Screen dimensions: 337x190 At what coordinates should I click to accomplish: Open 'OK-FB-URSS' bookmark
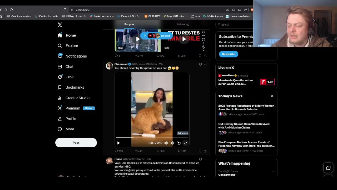[152, 16]
